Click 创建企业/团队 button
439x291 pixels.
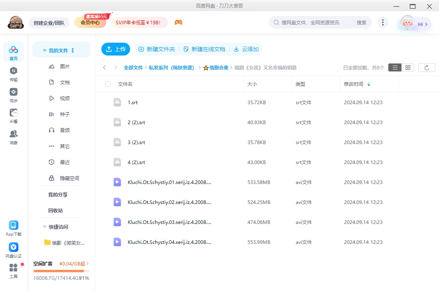[49, 23]
